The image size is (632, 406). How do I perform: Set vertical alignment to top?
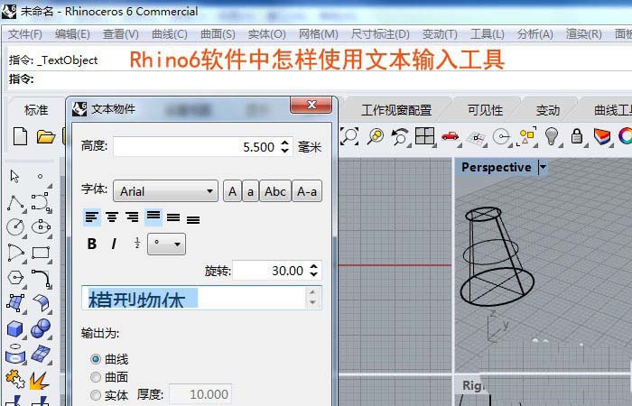[x=153, y=217]
